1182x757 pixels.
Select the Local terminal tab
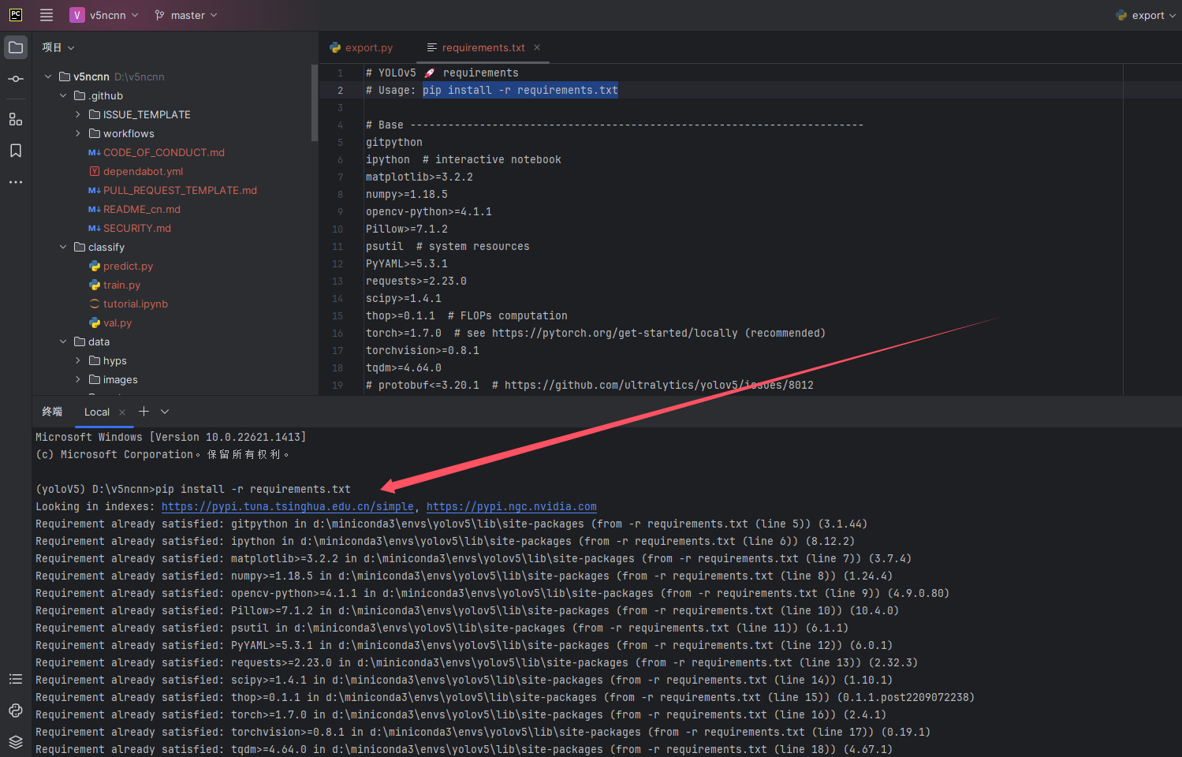[95, 412]
